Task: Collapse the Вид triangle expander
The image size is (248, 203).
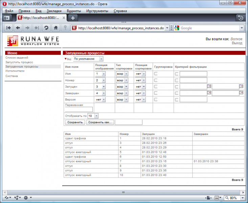Action: point(66,59)
